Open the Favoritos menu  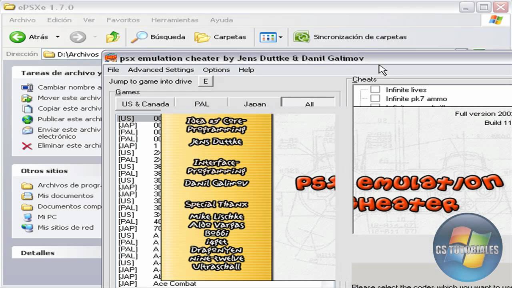(123, 20)
